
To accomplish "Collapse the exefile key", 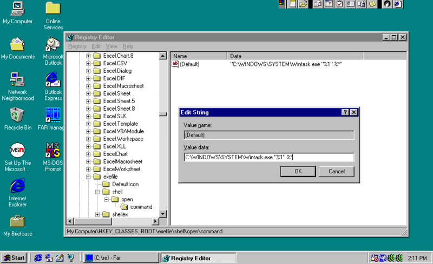I will click(88, 177).
